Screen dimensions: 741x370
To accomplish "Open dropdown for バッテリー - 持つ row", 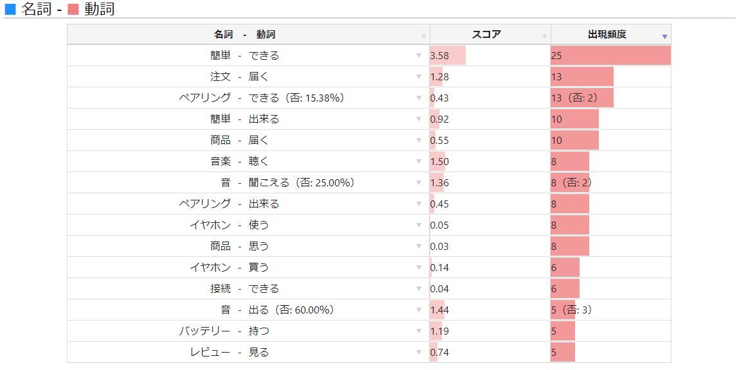I will 419,331.
